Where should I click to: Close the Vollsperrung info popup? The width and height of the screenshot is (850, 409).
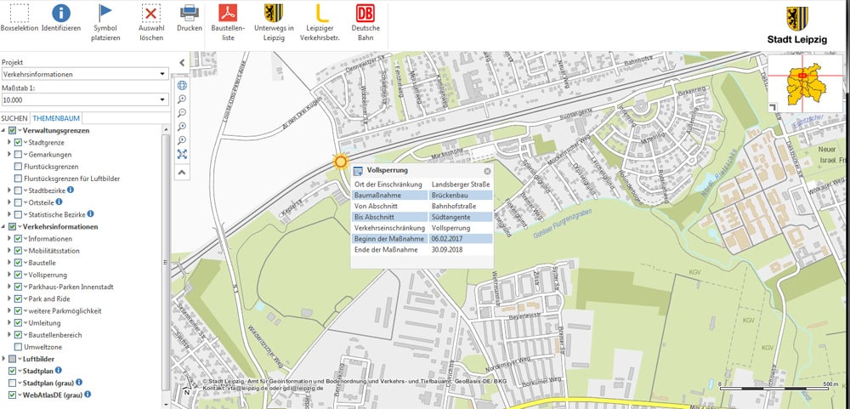[487, 171]
